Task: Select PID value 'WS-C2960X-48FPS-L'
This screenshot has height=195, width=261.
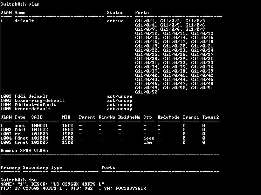Action: coord(38,188)
